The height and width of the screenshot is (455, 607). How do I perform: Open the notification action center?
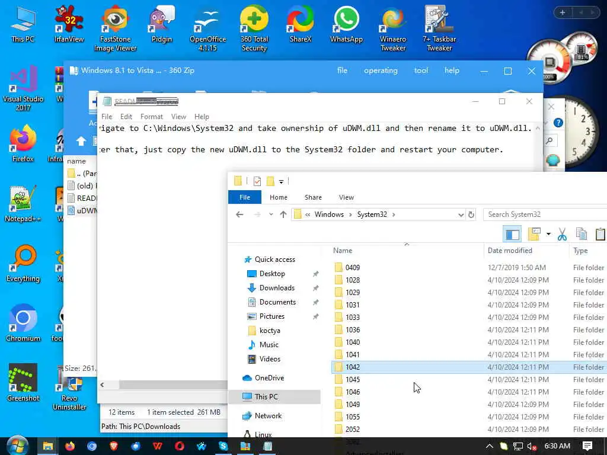coord(587,446)
